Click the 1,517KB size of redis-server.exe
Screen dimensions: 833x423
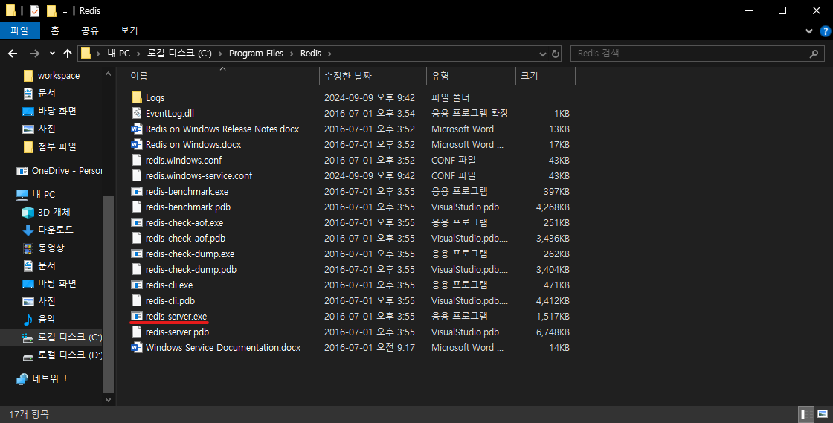(x=553, y=317)
